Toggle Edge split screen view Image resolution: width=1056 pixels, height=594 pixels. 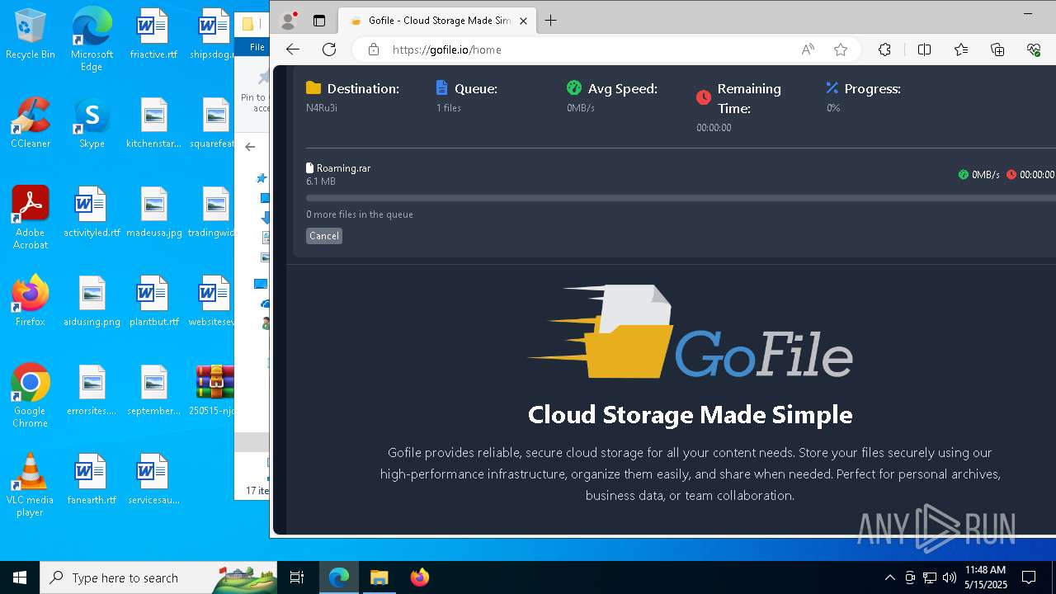[924, 49]
